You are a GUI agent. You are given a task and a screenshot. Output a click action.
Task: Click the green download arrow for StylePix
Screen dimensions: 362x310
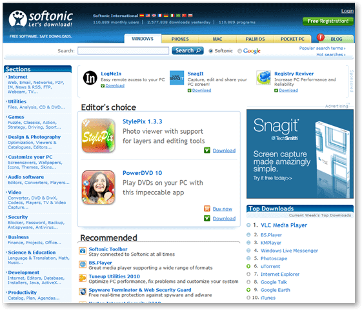coord(207,150)
